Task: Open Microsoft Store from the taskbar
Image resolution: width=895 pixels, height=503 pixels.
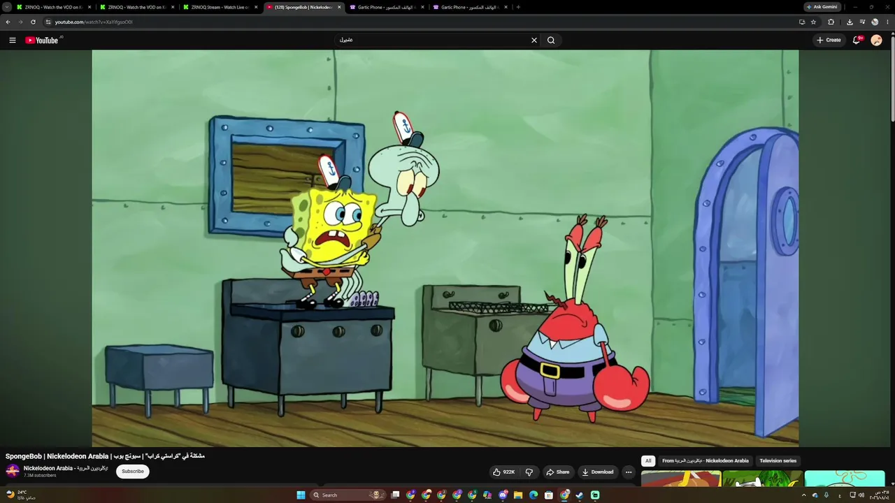Action: coord(549,495)
